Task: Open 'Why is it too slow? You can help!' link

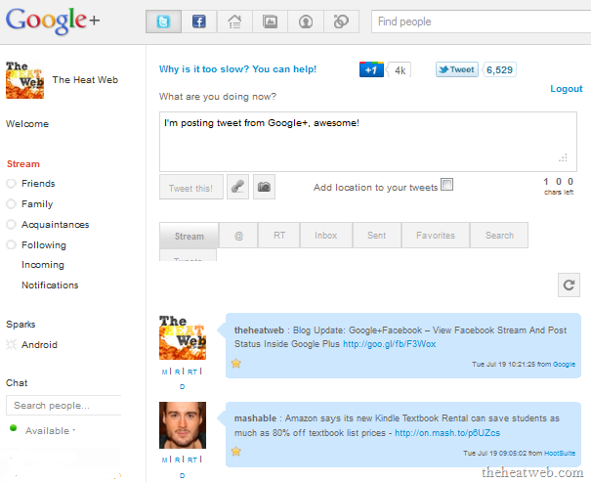Action: click(x=237, y=69)
